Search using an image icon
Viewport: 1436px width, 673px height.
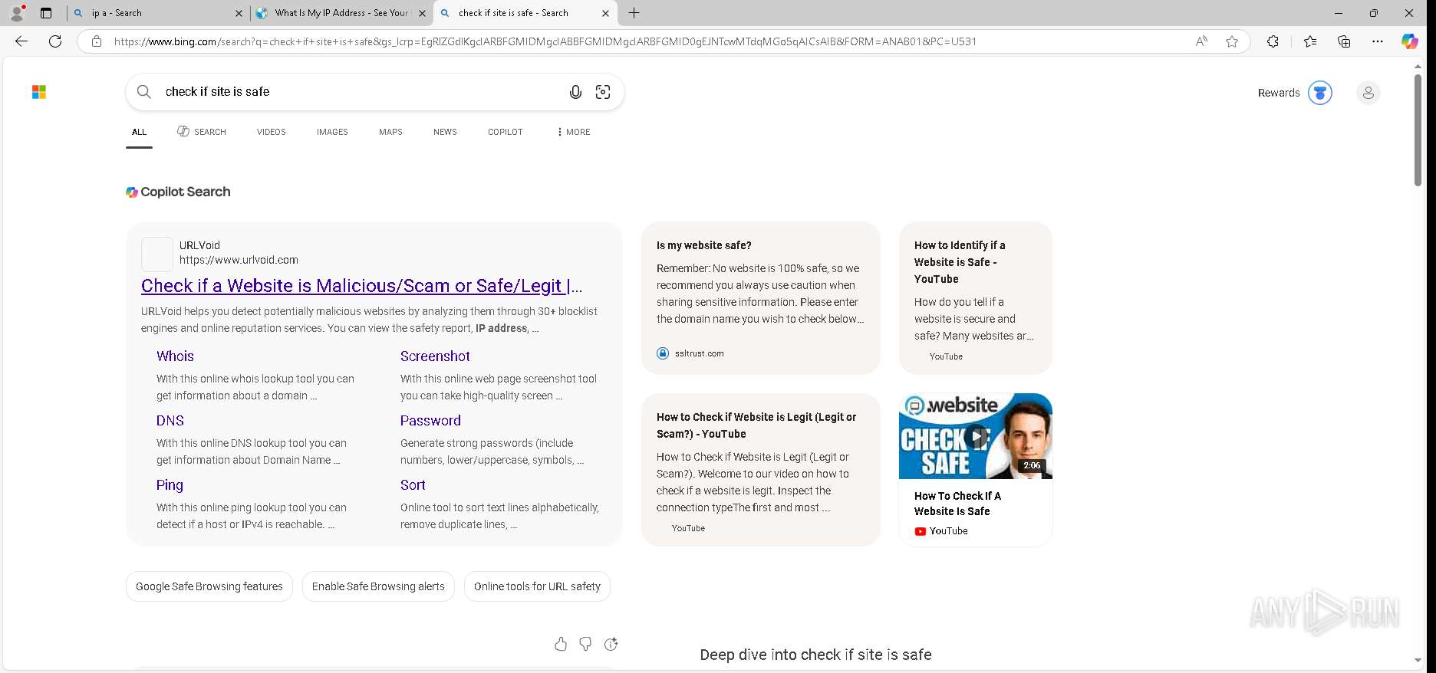coord(603,92)
